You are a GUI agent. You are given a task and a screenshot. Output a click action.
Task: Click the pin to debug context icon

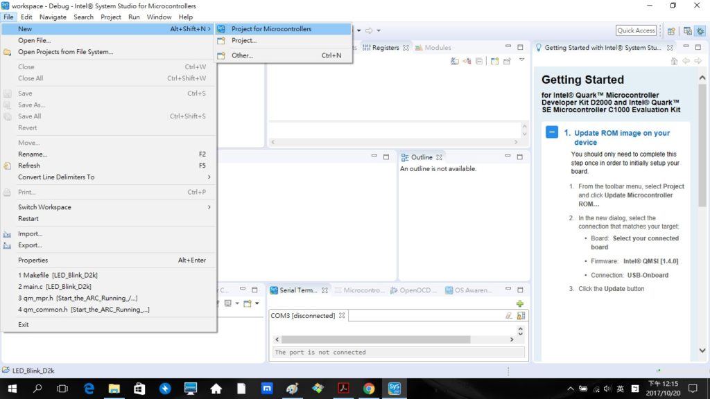pos(507,61)
